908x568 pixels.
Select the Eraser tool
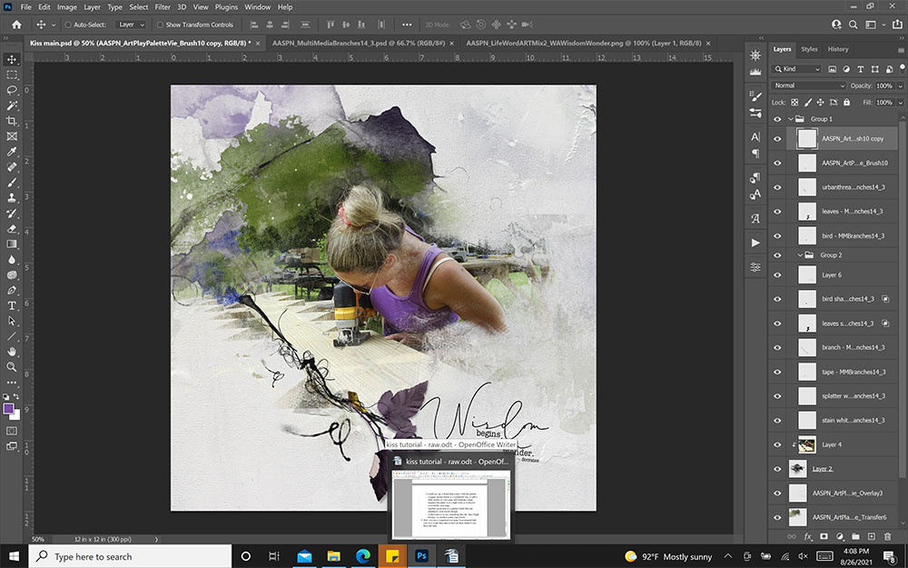click(12, 228)
